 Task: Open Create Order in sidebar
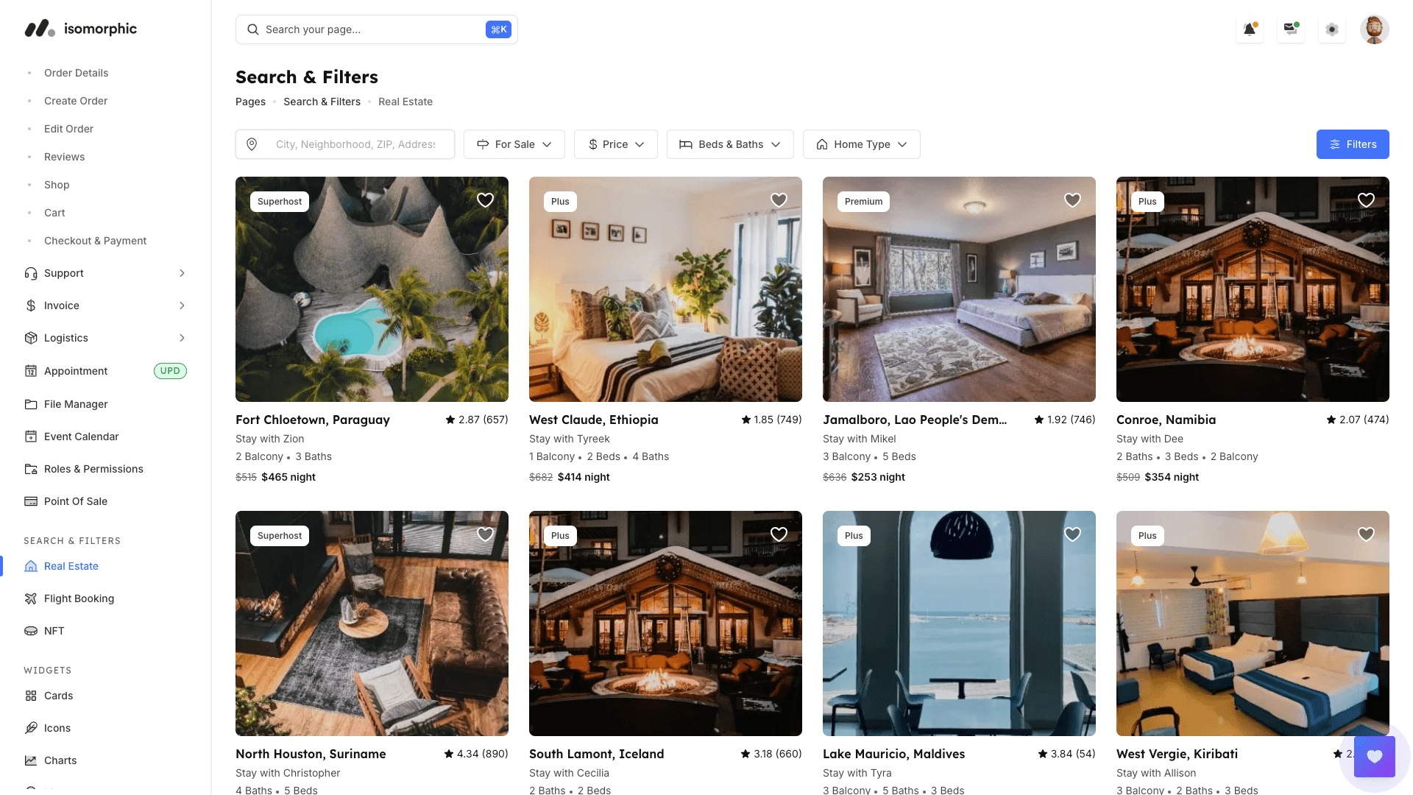point(76,101)
